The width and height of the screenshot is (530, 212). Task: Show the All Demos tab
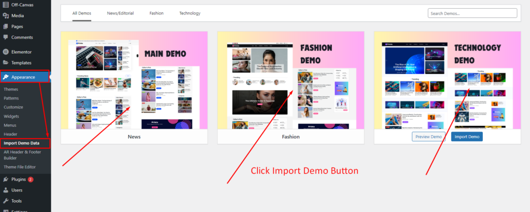pos(82,13)
